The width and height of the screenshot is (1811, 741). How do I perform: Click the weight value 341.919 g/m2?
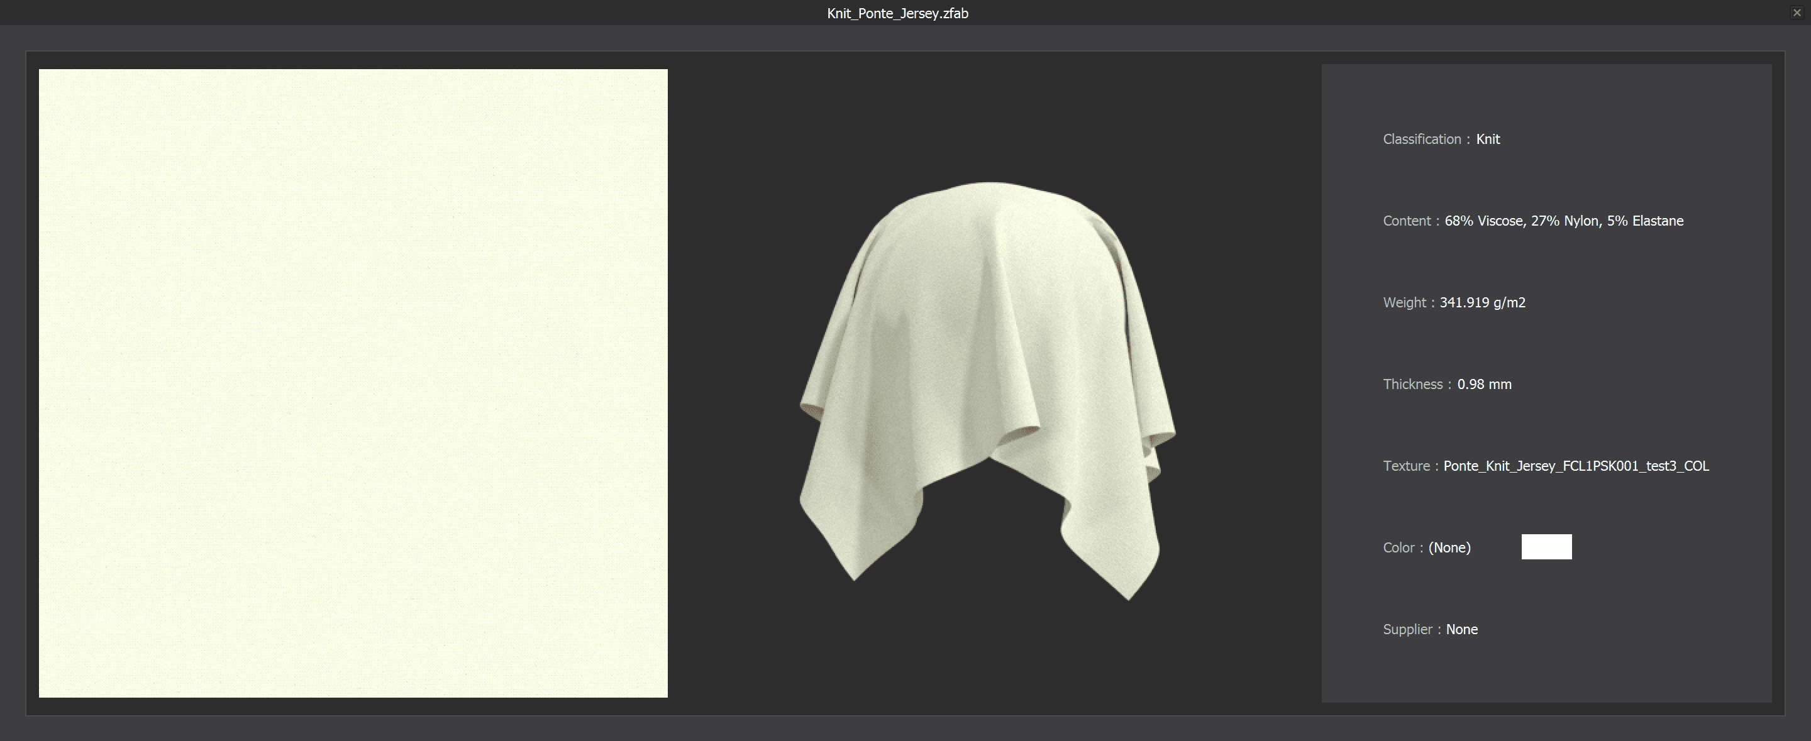click(x=1483, y=303)
